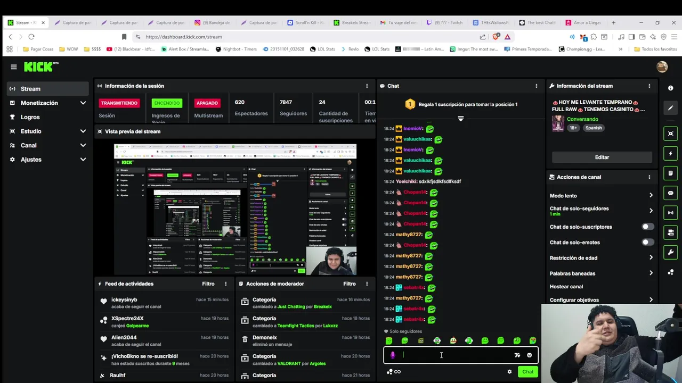This screenshot has width=682, height=383.
Task: Open the hamburger menu next to the Kick logo
Action: point(13,66)
